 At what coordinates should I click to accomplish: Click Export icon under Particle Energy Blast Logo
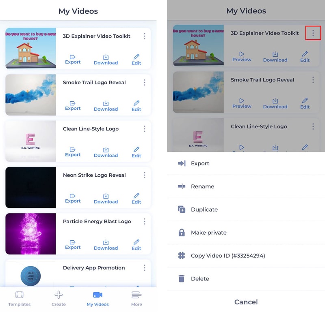[73, 241]
